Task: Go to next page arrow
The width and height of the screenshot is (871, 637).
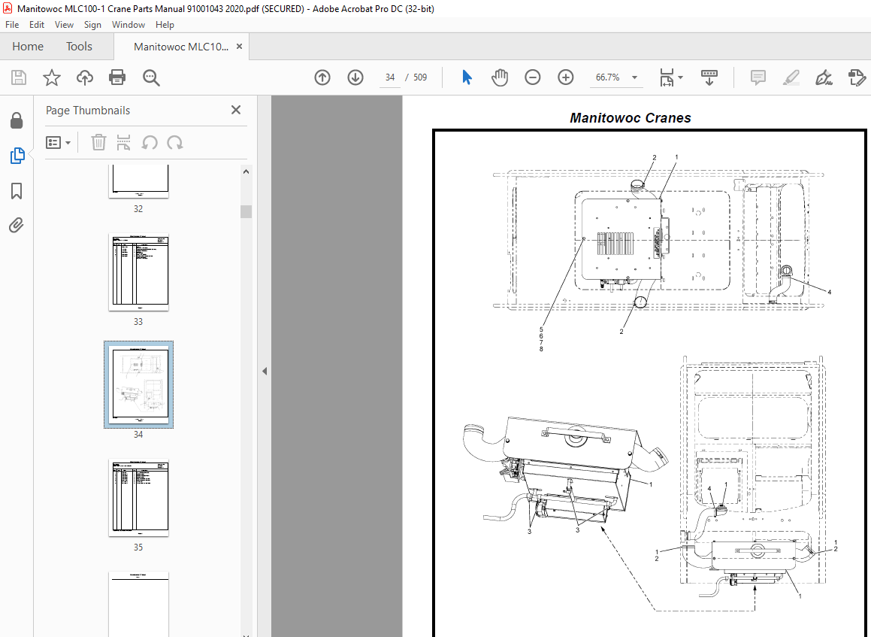Action: pos(355,77)
